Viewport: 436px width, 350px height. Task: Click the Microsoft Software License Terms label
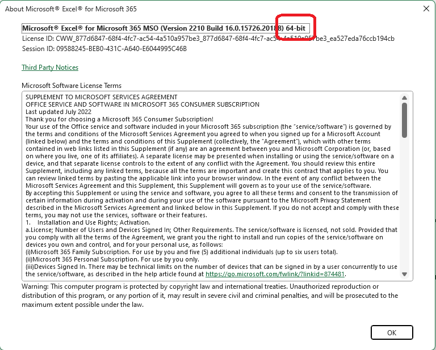tap(72, 86)
